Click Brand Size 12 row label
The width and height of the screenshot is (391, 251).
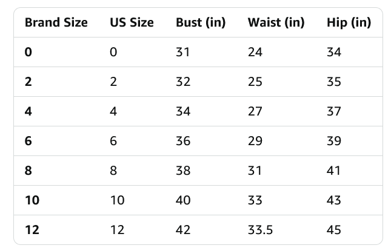[x=32, y=230]
